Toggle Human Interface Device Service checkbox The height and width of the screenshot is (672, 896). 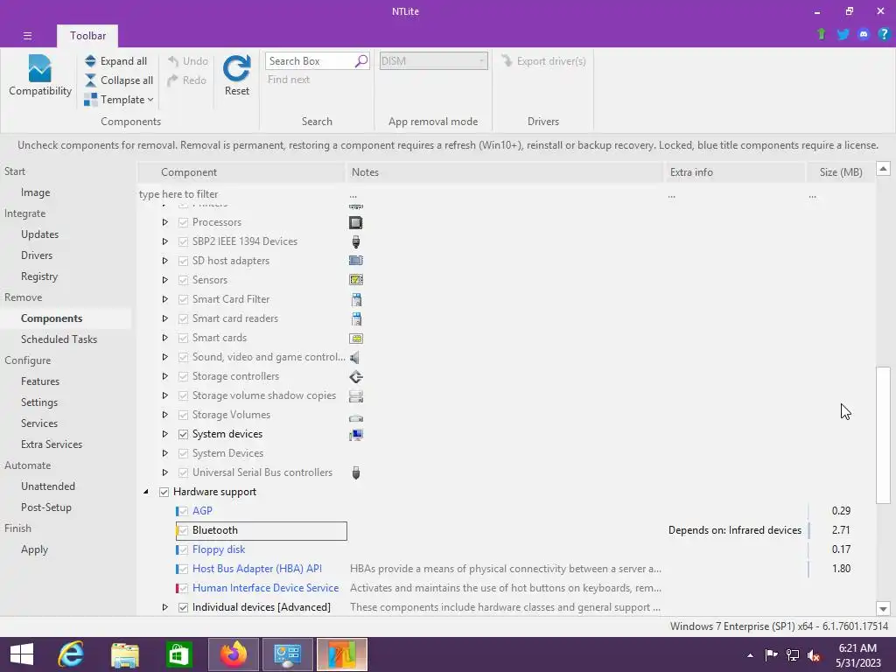(183, 589)
